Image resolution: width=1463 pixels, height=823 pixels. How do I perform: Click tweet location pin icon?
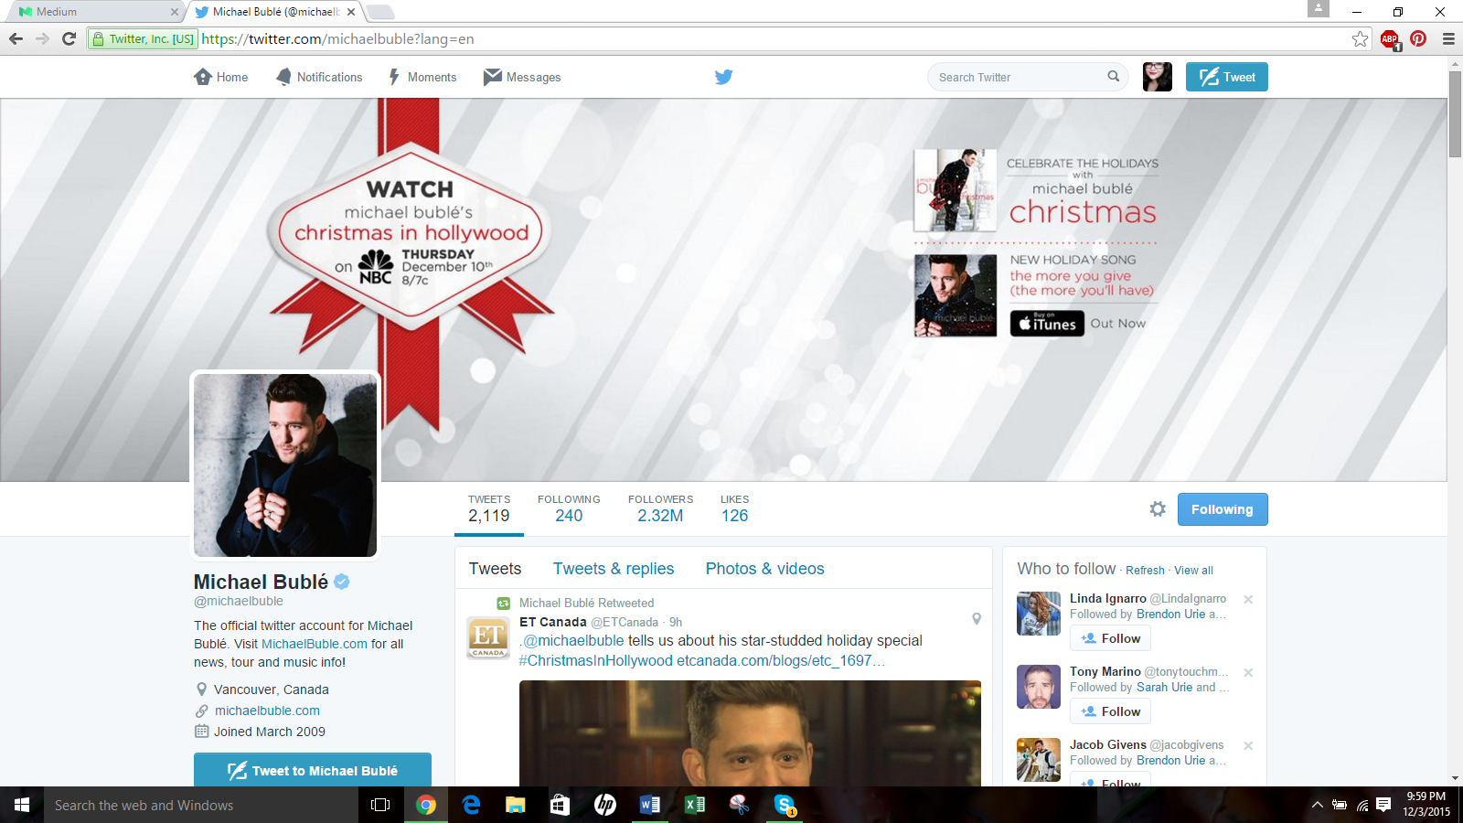(977, 619)
